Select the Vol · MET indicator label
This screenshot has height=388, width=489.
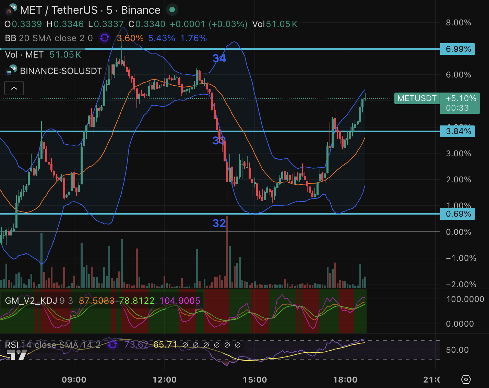click(24, 54)
